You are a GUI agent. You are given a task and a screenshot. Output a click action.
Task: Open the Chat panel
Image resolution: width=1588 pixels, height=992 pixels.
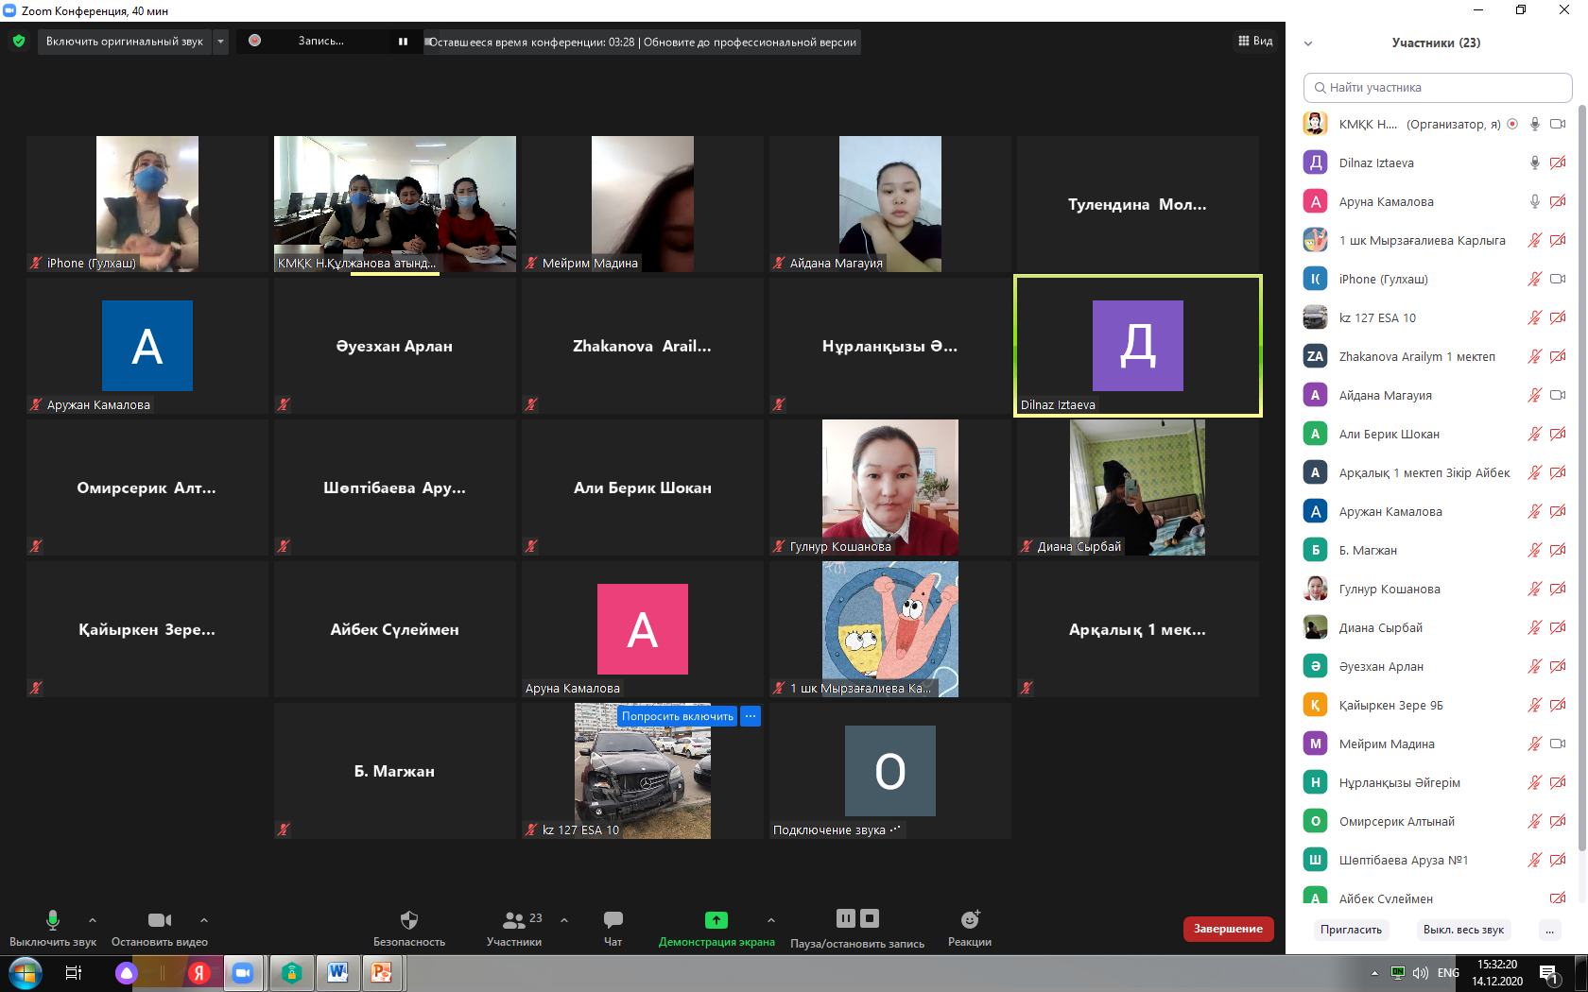point(613,920)
